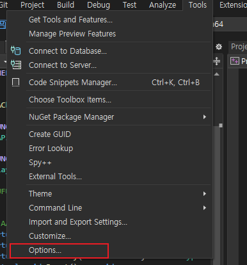
Task: Open the Debug menu
Action: pyautogui.click(x=99, y=5)
